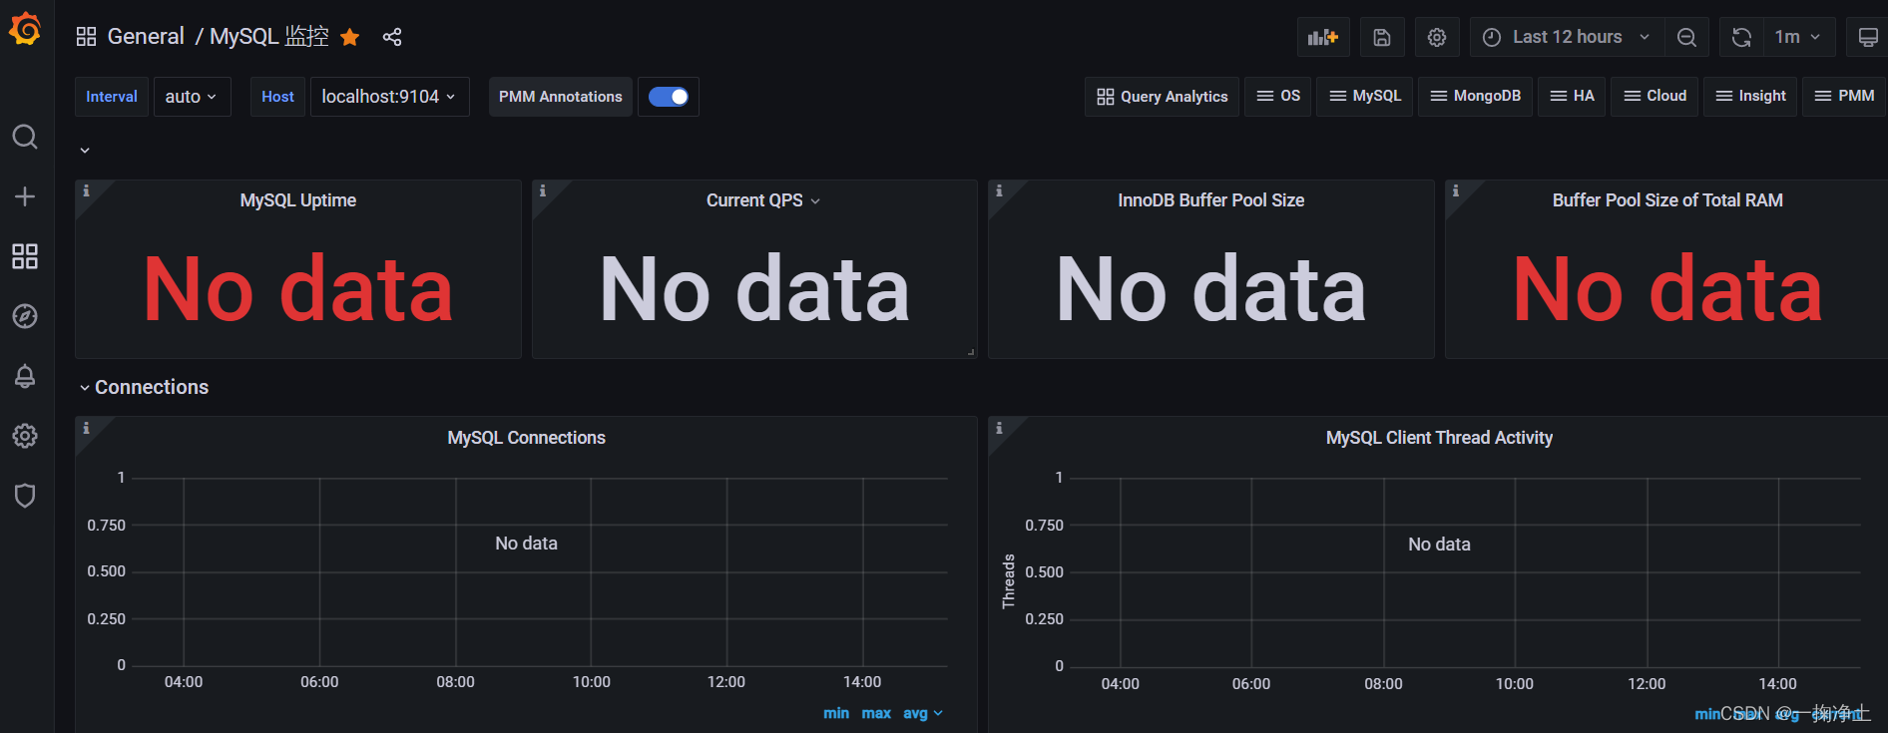The image size is (1888, 733).
Task: Open the Host localhost:9104 dropdown
Action: tap(389, 97)
